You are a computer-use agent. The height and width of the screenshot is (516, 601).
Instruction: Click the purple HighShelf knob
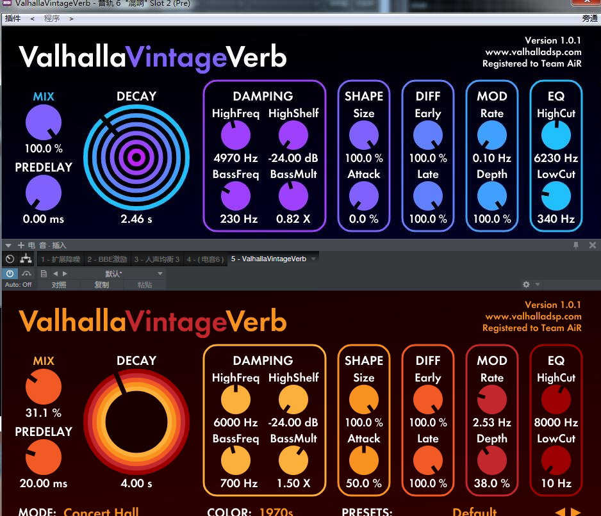(x=293, y=135)
